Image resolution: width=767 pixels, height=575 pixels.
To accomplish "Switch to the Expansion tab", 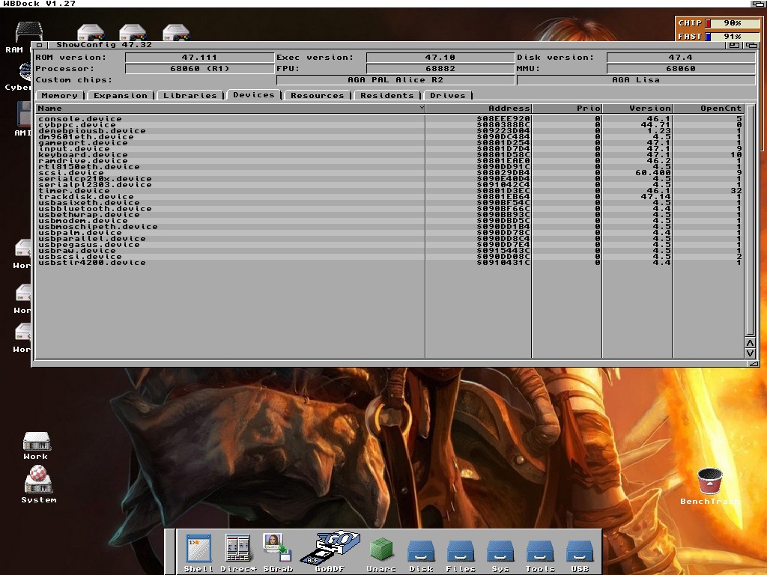I will click(121, 95).
